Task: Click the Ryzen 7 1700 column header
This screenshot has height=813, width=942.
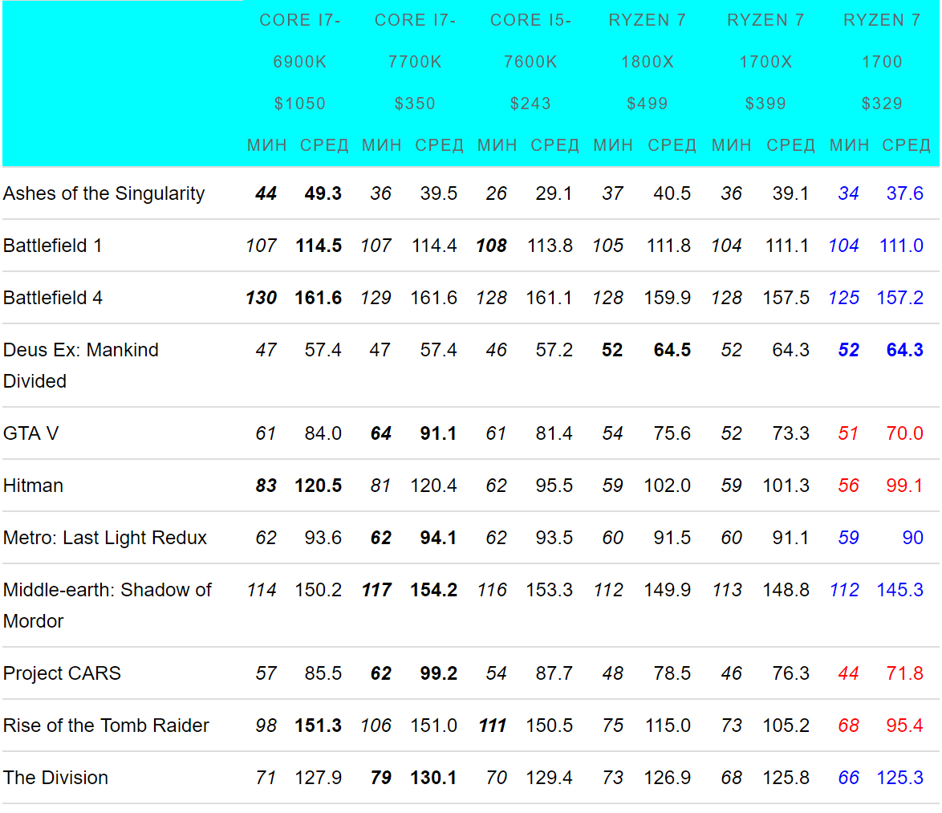Action: pyautogui.click(x=882, y=62)
